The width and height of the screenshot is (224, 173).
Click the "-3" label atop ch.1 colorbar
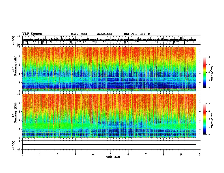209,57
